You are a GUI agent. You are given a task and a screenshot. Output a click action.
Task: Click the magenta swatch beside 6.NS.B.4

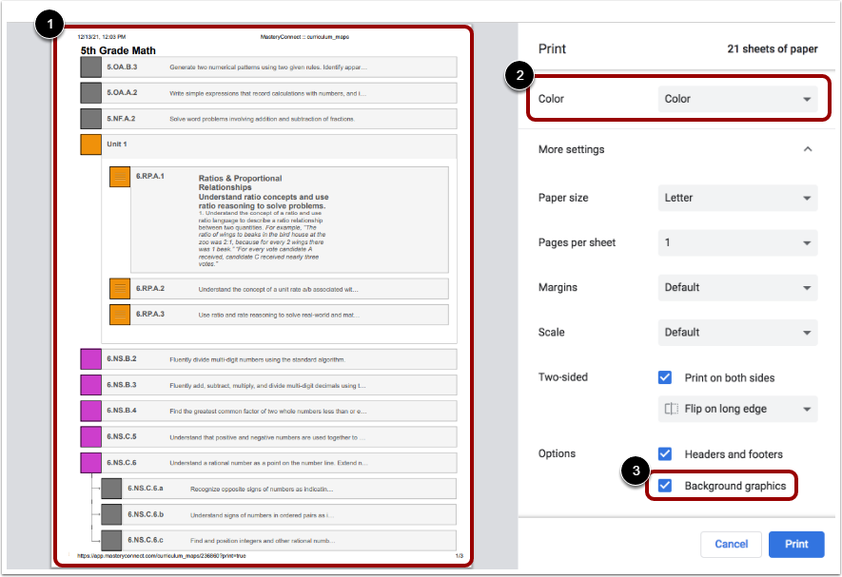[90, 411]
